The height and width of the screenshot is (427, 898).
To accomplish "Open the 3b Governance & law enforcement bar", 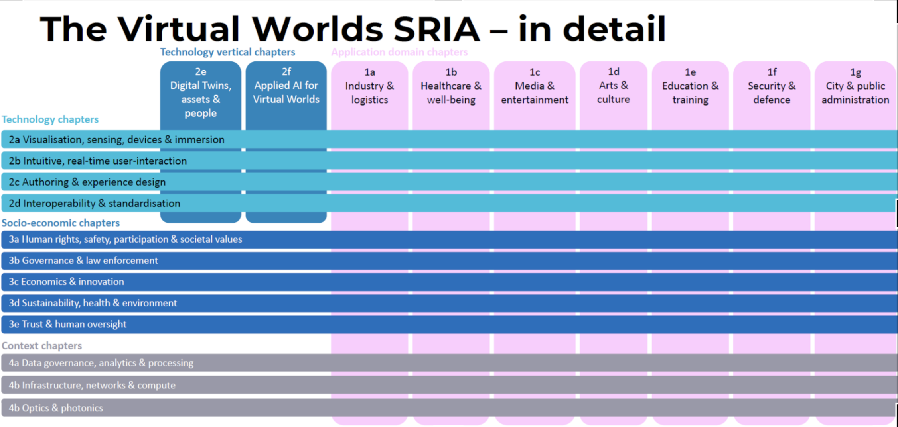I will 83,261.
